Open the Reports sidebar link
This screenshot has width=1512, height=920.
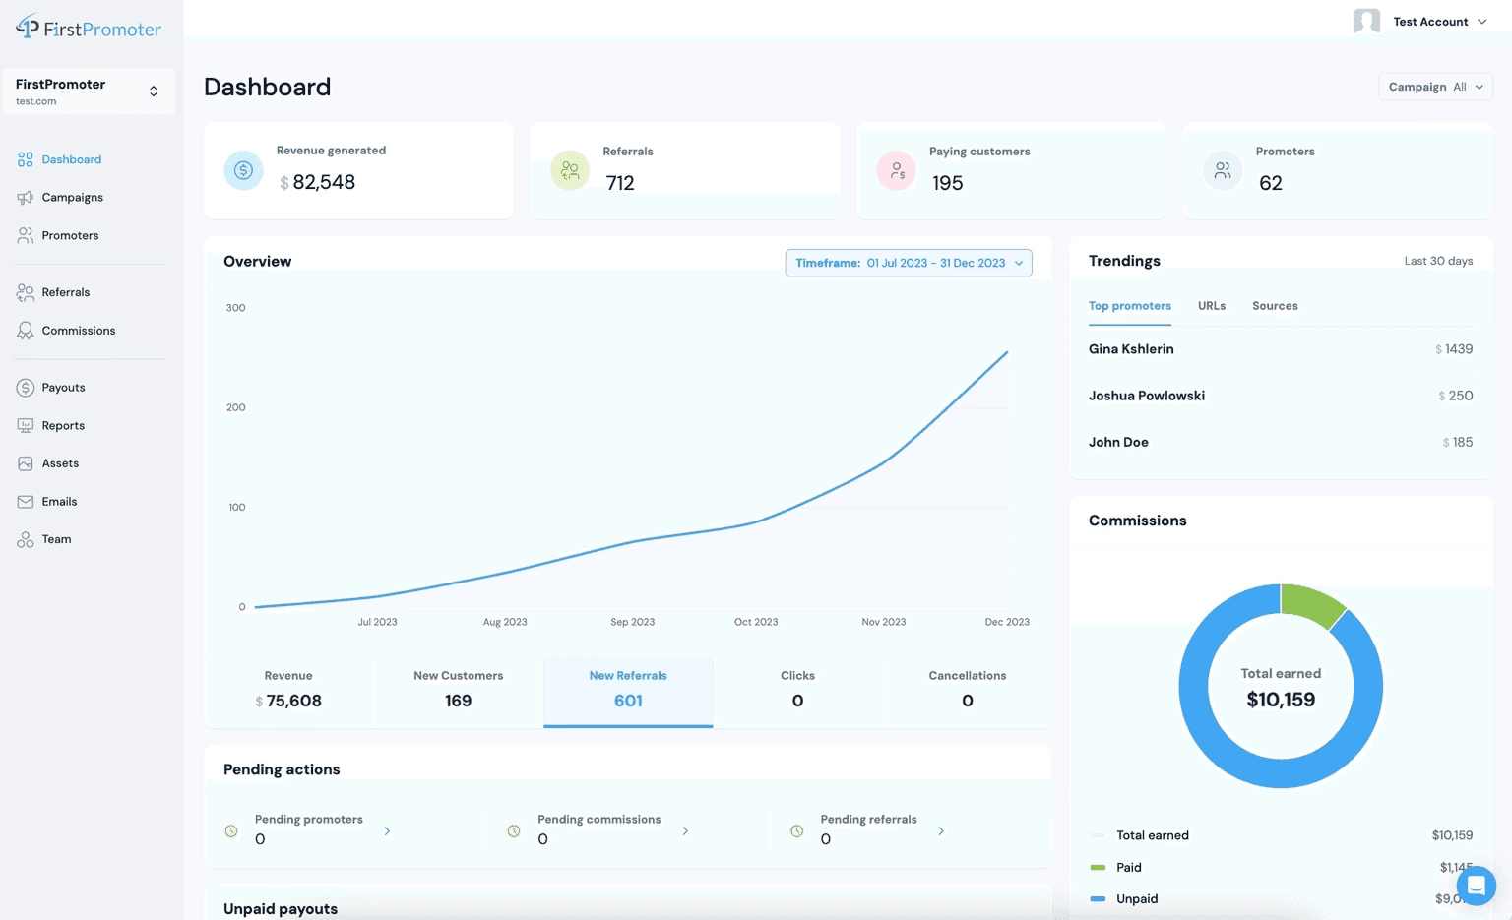click(63, 426)
